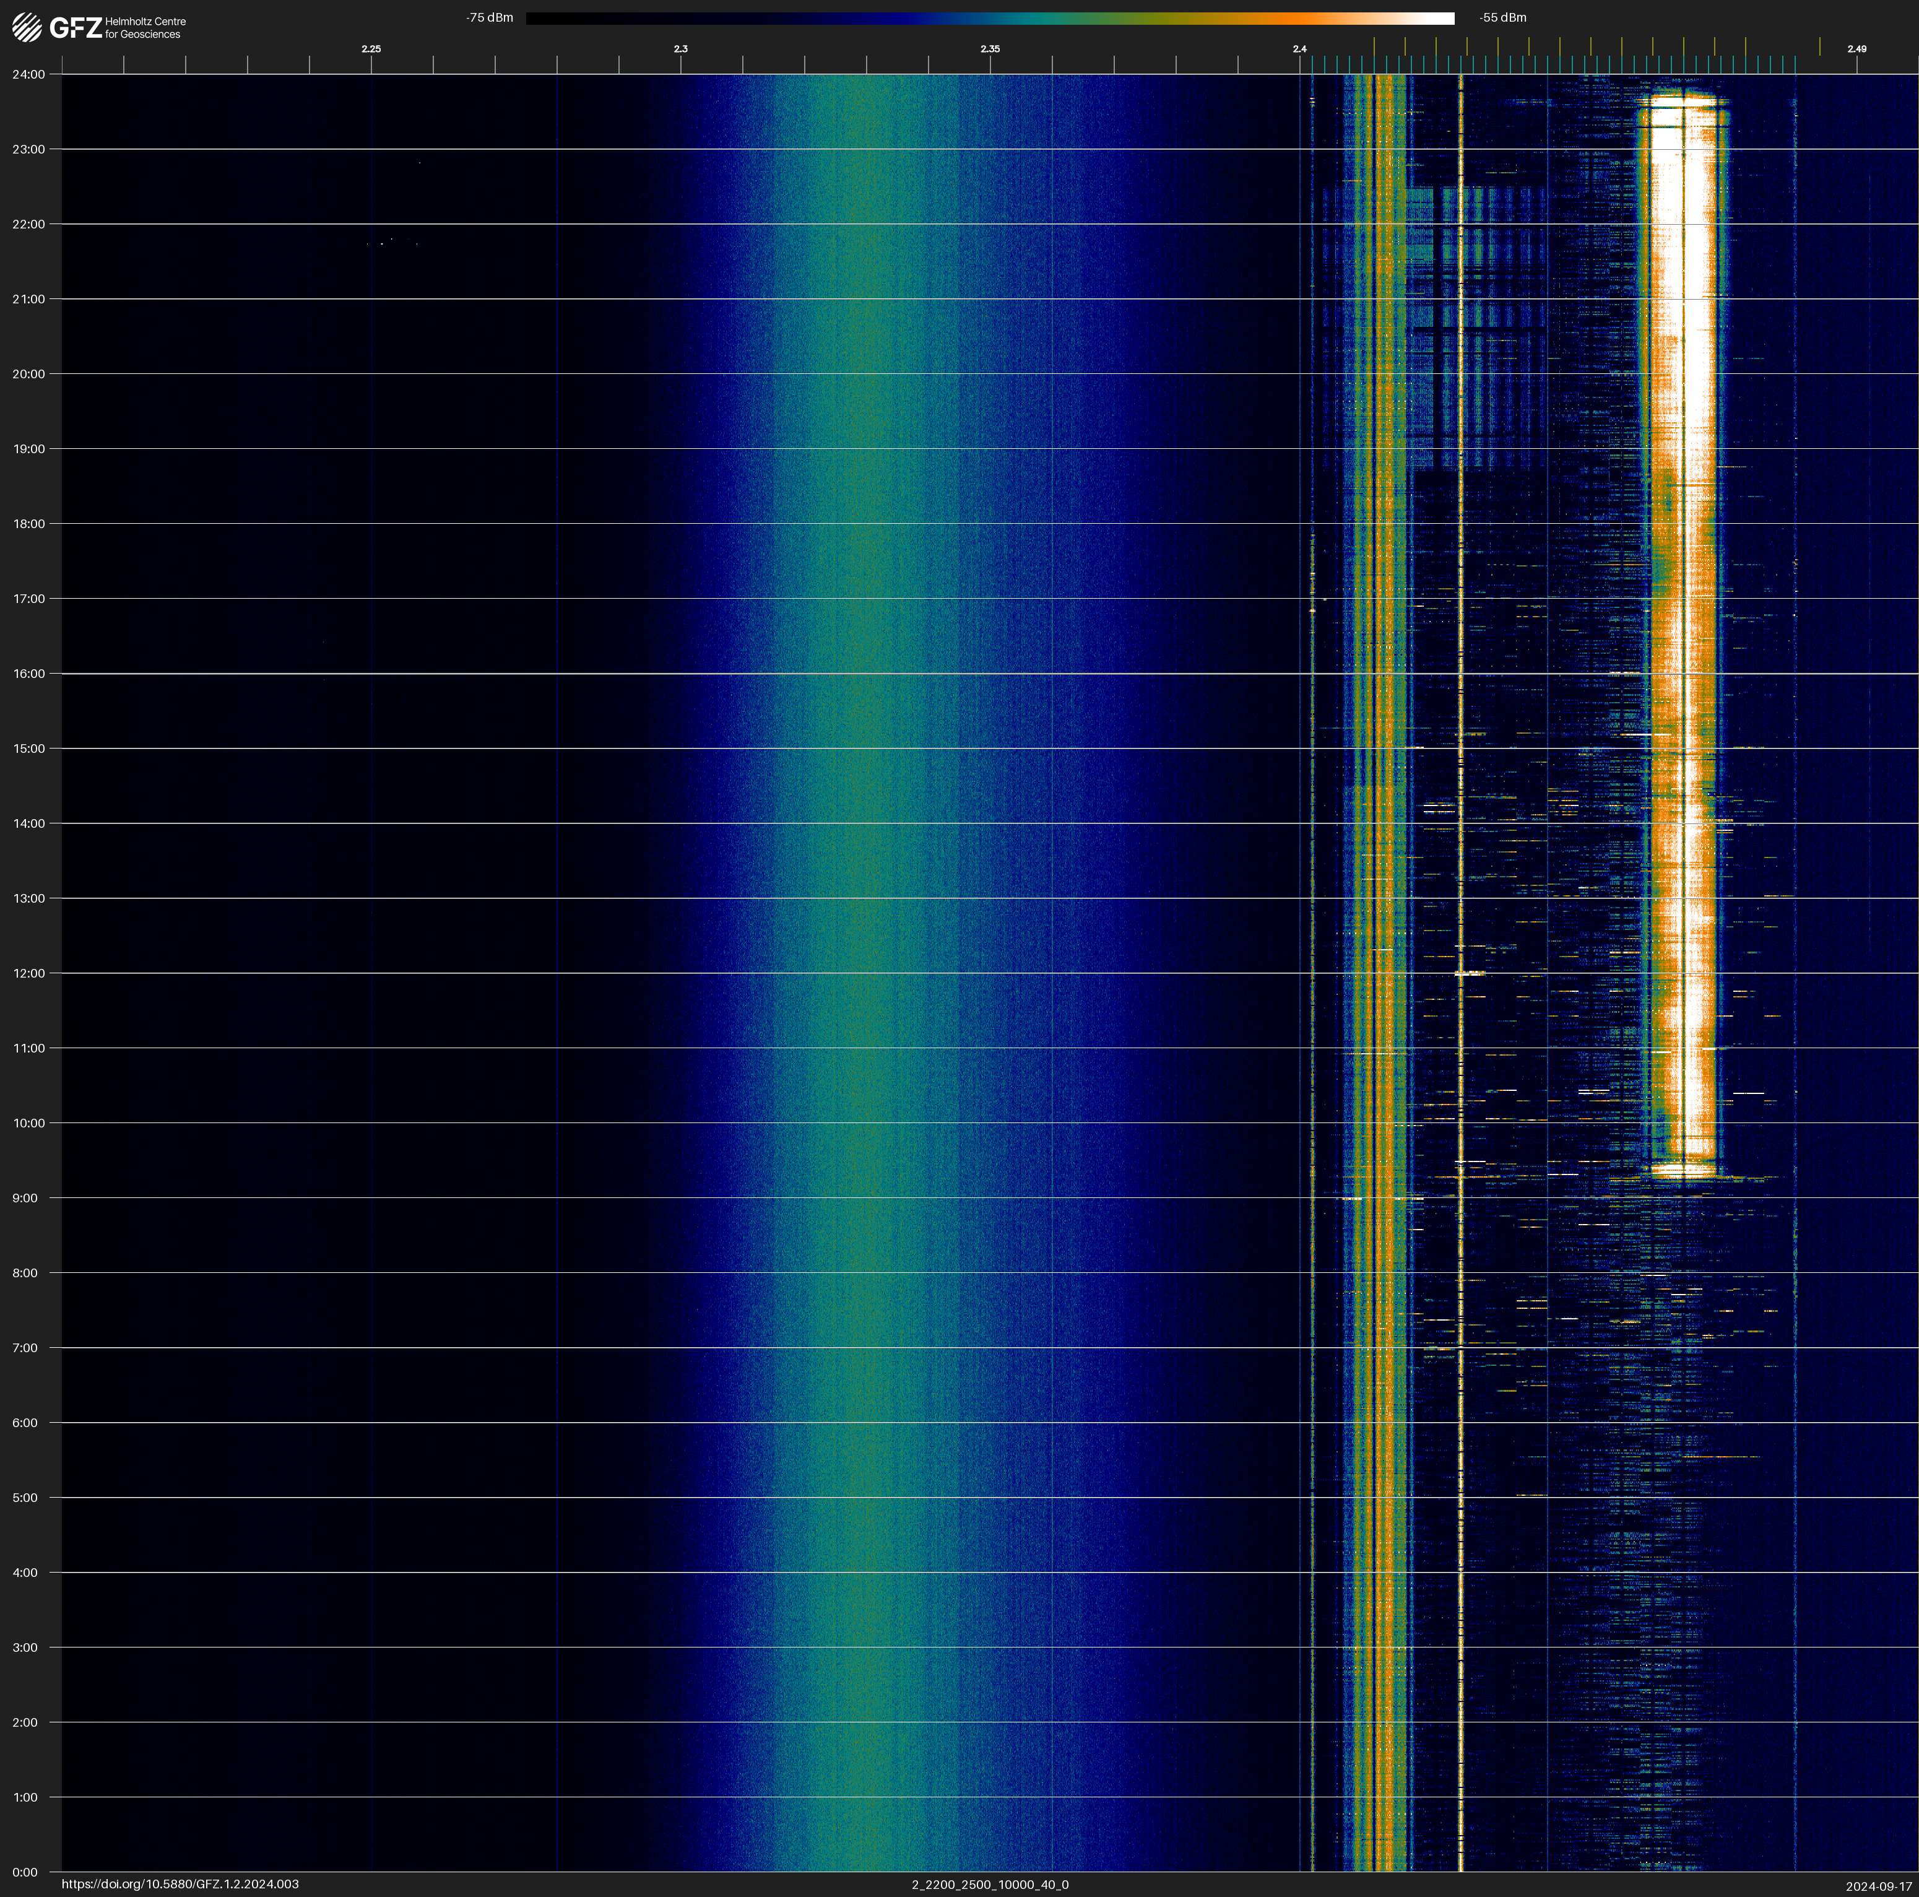Select the 2.49 frequency axis label
Viewport: 1919px width, 1897px height.
[x=1855, y=49]
